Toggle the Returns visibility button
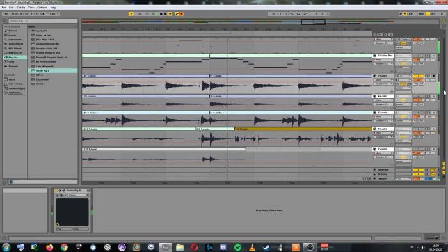This screenshot has width=448, height=252. 444,168
